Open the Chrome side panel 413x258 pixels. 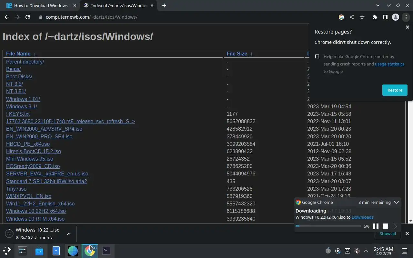click(x=385, y=17)
